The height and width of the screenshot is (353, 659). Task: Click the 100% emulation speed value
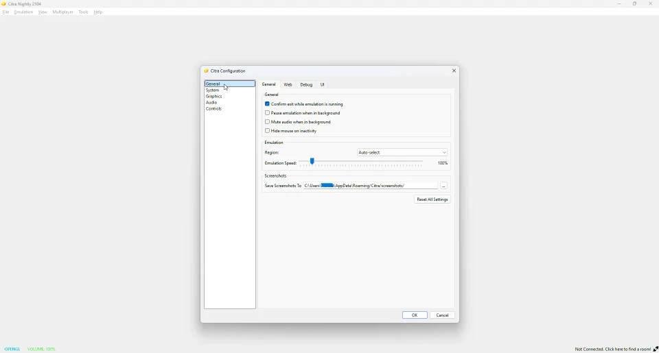[x=443, y=163]
